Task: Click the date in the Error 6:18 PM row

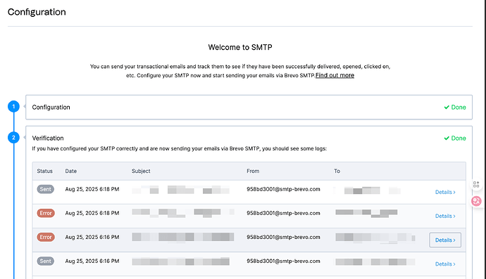Action: (92, 213)
